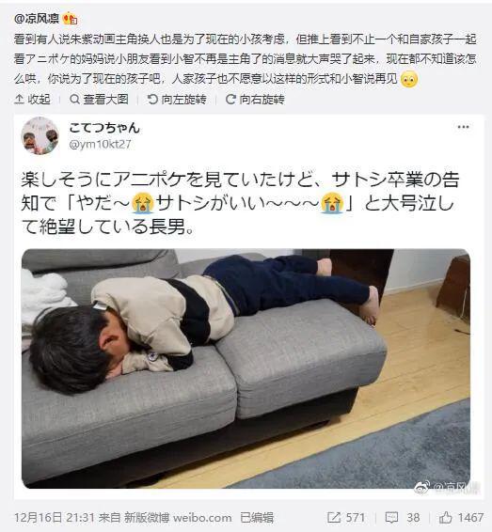Open the weibo.com source link
Image resolution: width=492 pixels, height=532 pixels.
202,518
